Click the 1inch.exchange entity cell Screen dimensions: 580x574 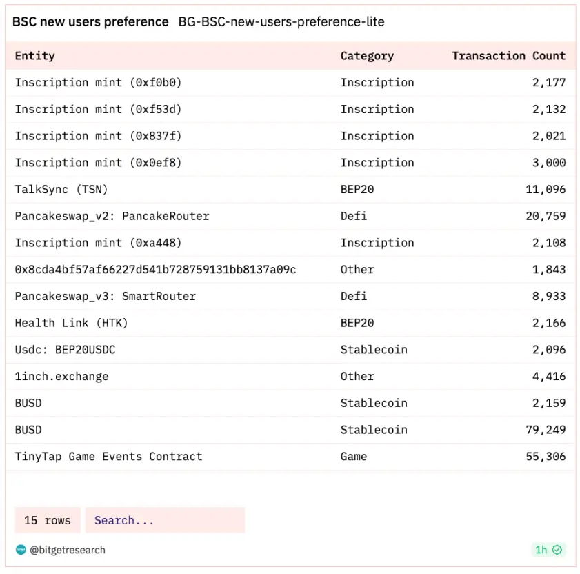pos(61,376)
